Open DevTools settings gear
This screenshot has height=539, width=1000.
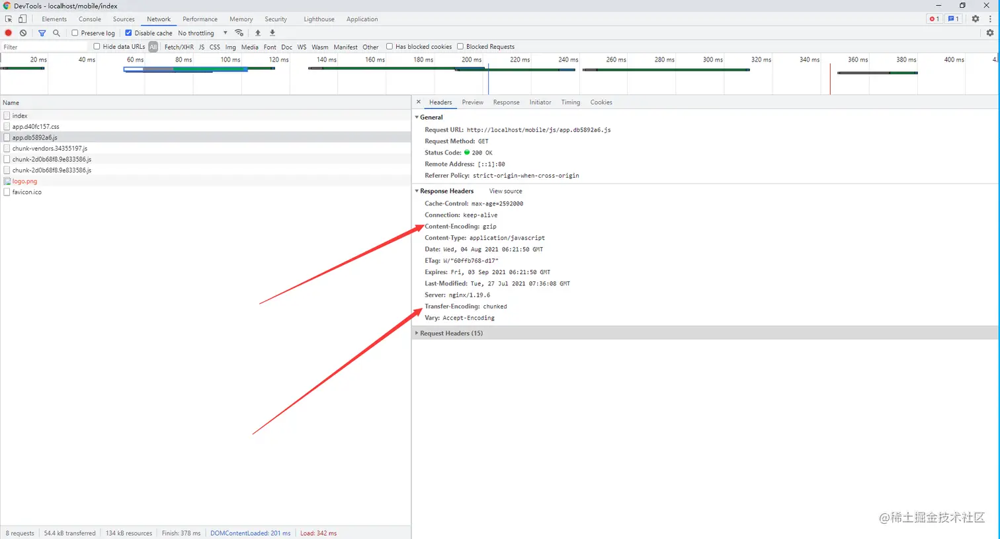coord(976,19)
